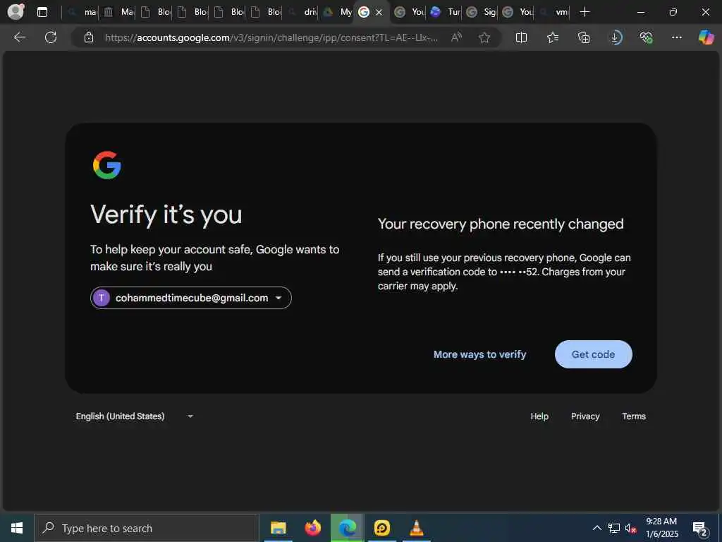Launch Firefox from taskbar
This screenshot has width=722, height=542.
[312, 528]
